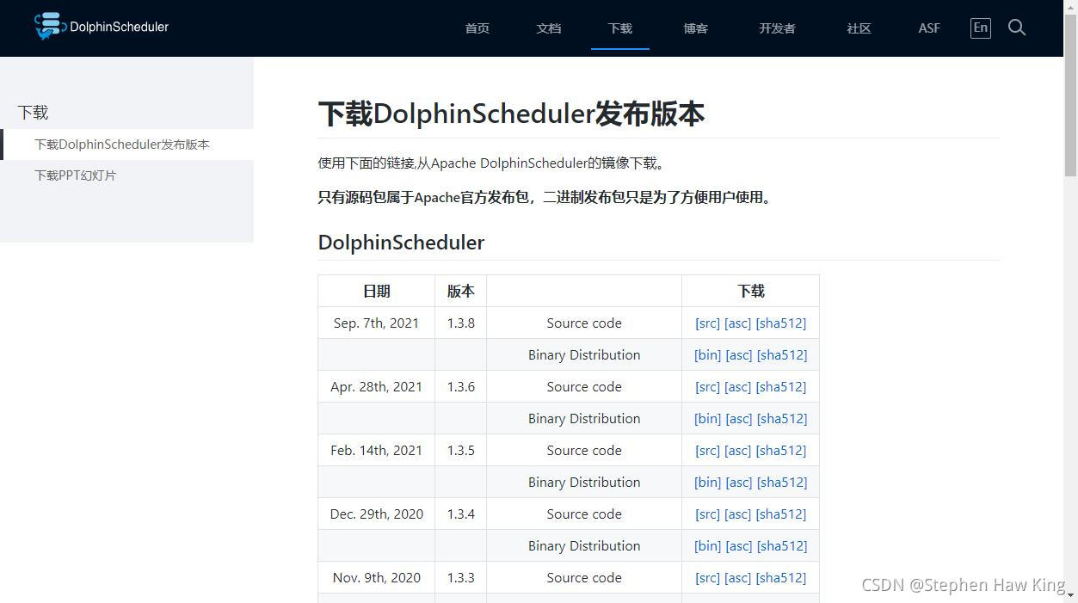Open [asc] for 1.3.6 source code
Viewport: 1078px width, 603px height.
[x=738, y=387]
